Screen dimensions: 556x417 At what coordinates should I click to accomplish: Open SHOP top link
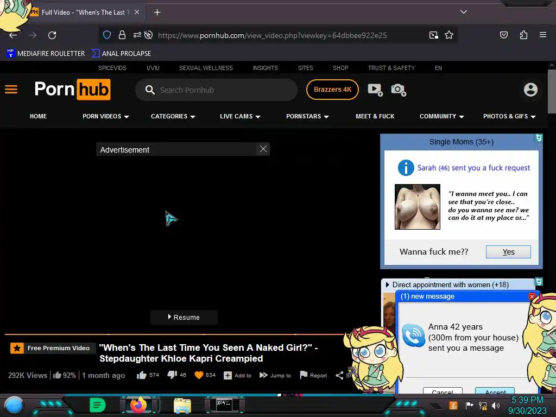(x=340, y=68)
